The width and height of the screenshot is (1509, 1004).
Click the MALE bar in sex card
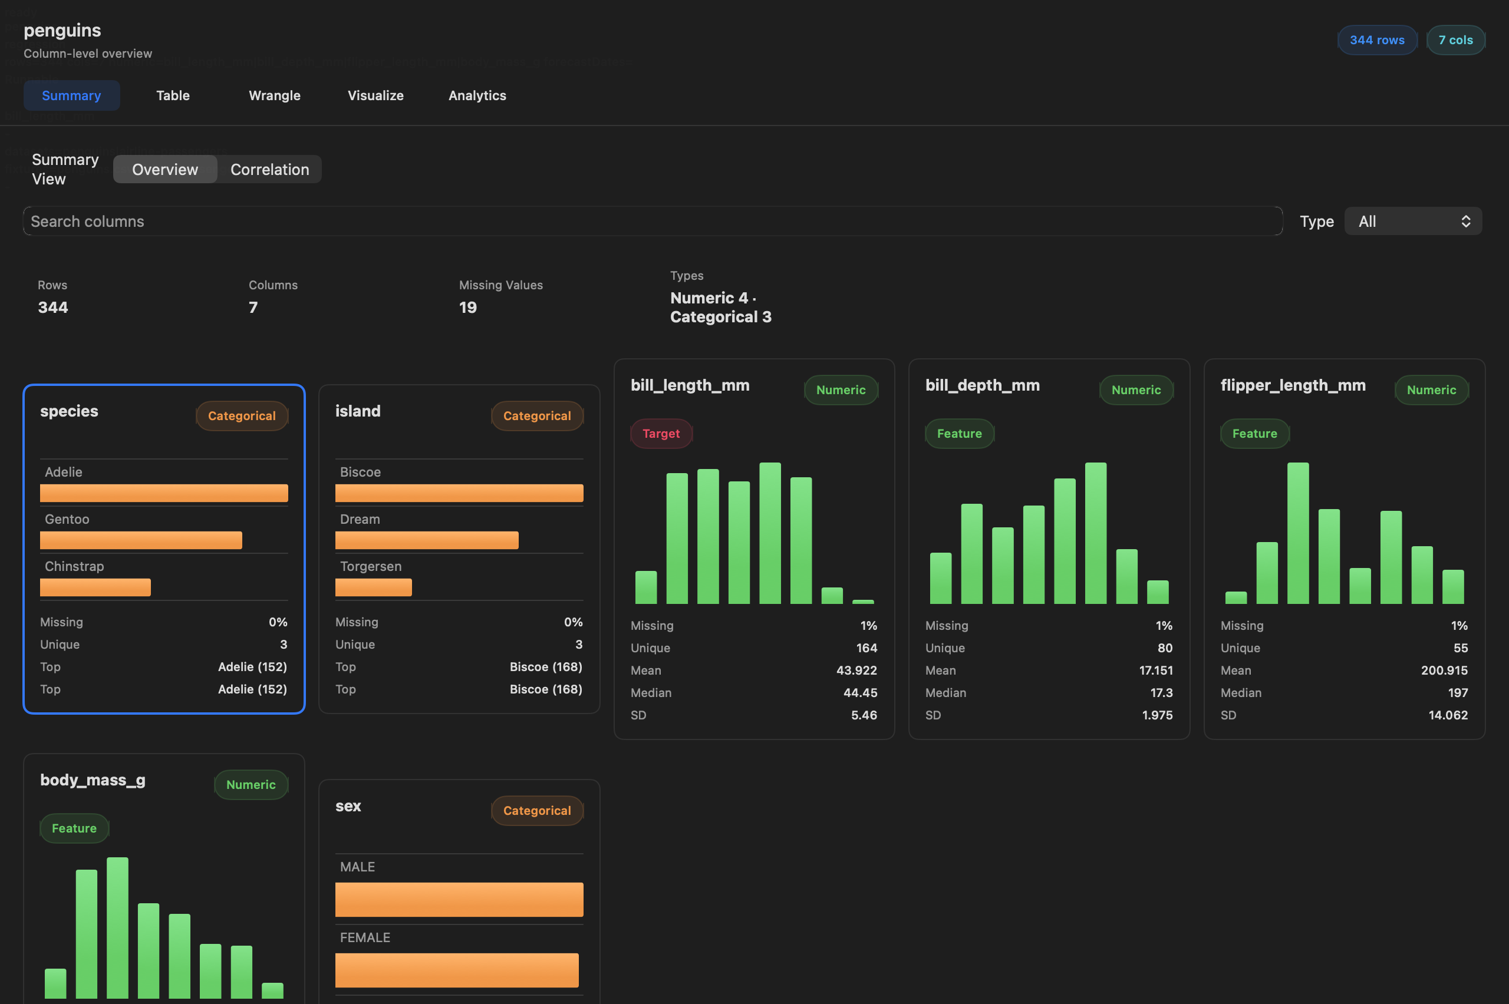click(x=459, y=900)
